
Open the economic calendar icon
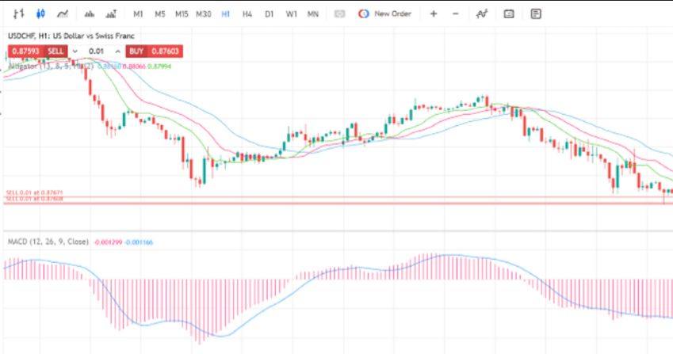tap(509, 13)
